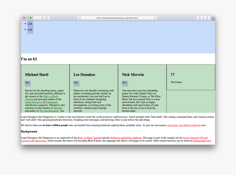Click the second bulleted Link at the top
236x175 pixels.
point(30,29)
